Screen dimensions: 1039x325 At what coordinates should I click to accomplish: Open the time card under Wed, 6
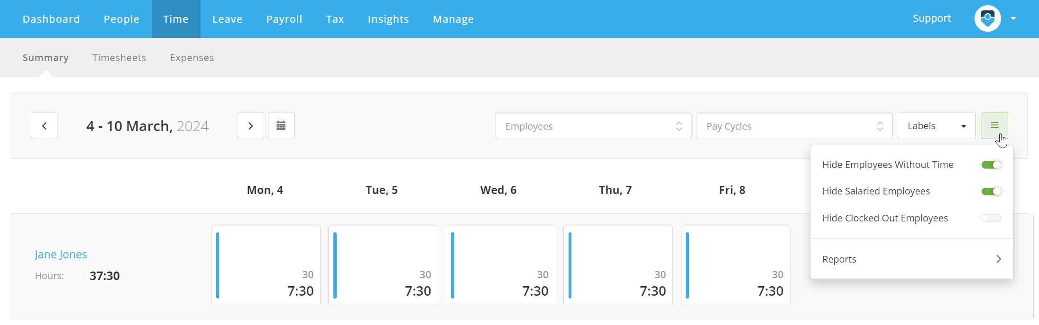500,266
